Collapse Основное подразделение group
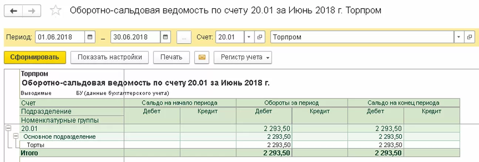Viewport: 479px width, 162px height. [16, 136]
